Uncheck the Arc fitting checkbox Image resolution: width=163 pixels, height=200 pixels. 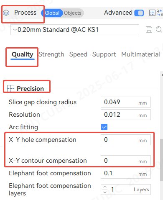104,127
